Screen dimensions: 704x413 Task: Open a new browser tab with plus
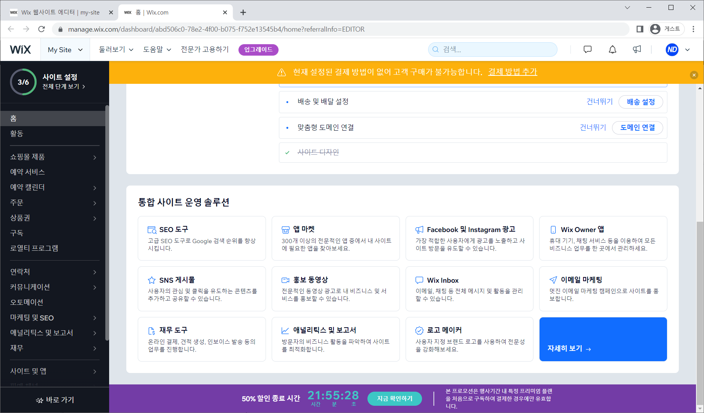(243, 12)
